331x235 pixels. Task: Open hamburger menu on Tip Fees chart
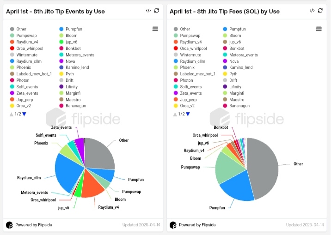click(x=319, y=29)
